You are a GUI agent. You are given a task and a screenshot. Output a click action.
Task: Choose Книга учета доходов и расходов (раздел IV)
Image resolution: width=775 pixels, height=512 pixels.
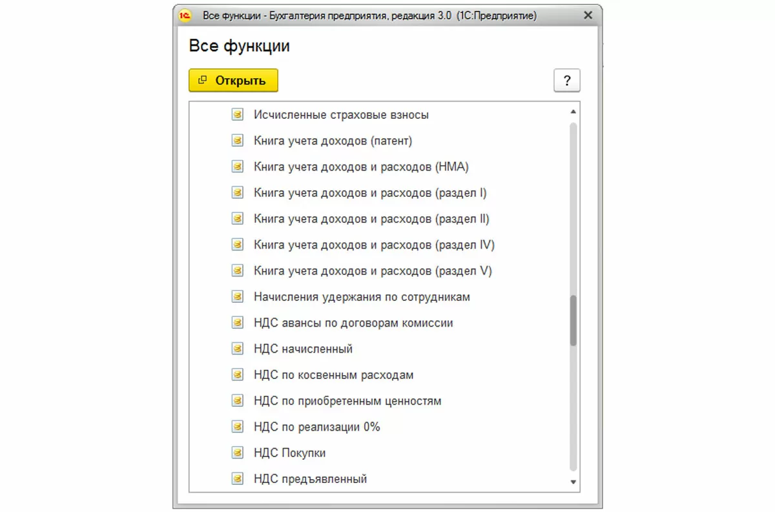pos(374,245)
